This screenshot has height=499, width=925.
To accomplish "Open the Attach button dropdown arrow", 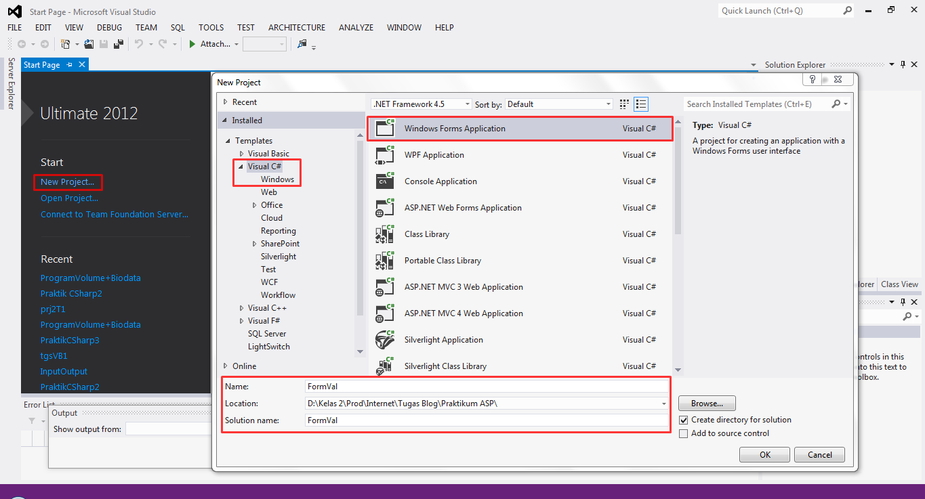I will pyautogui.click(x=237, y=44).
